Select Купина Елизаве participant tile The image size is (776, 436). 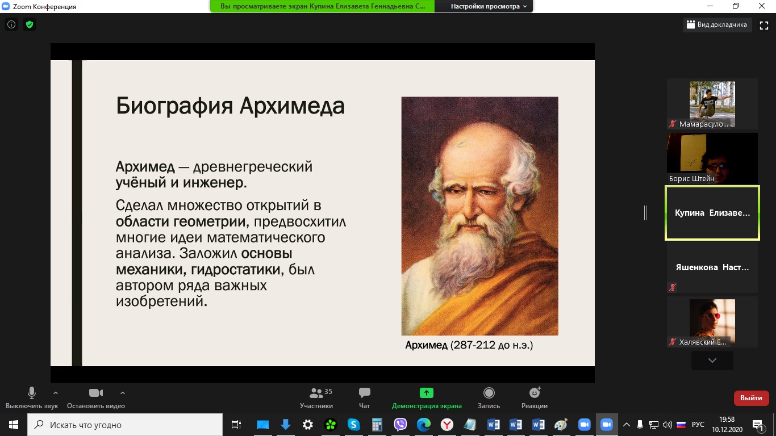[712, 213]
